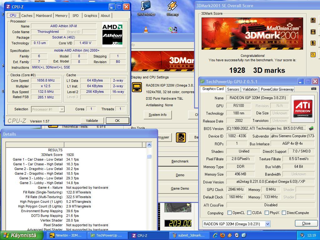Open the Memory tab in CPU-Z
The width and height of the screenshot is (320, 240).
[x=61, y=16]
